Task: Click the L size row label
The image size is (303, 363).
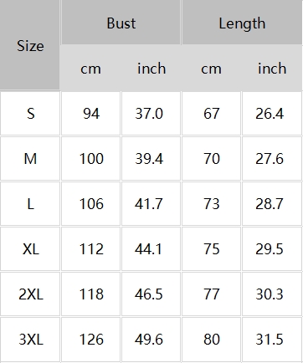Action: tap(30, 204)
